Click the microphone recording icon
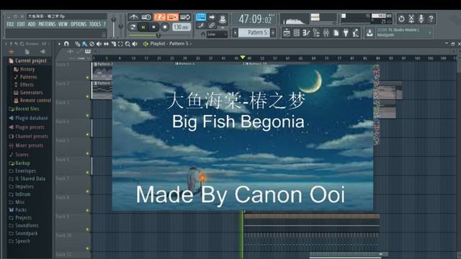Image resolution: width=461 pixels, height=259 pixels. tap(421, 19)
